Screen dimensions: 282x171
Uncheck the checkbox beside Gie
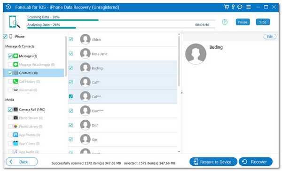[x=71, y=139]
